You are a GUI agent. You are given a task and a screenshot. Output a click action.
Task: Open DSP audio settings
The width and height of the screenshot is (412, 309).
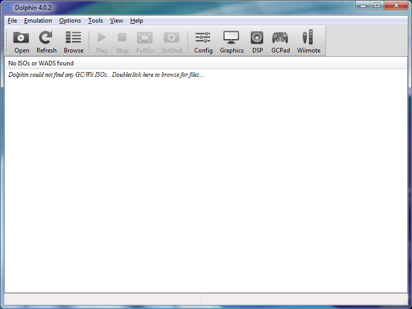click(x=257, y=42)
